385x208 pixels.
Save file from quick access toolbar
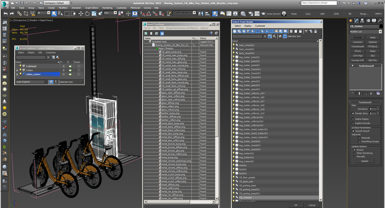pyautogui.click(x=22, y=3)
